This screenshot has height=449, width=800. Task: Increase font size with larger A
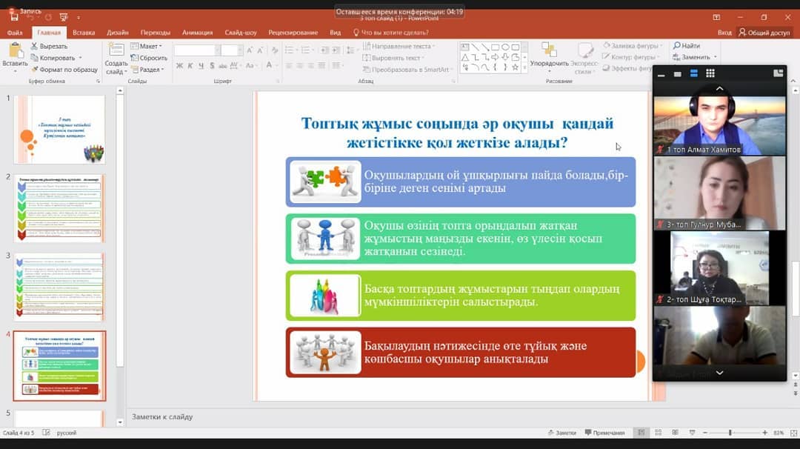pyautogui.click(x=250, y=50)
